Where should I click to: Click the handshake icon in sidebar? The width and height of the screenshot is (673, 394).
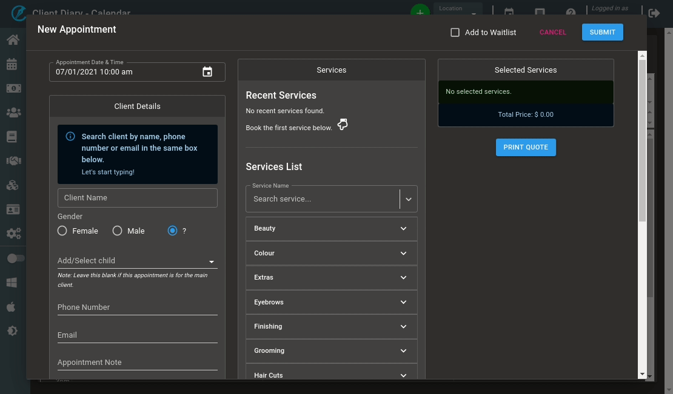(x=13, y=161)
